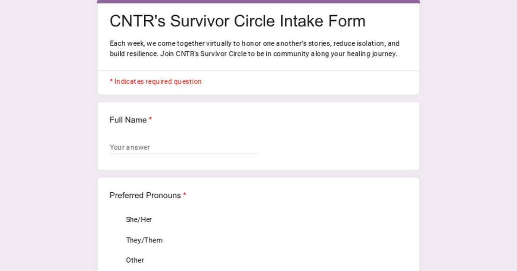Choose the Other pronoun option

pyautogui.click(x=135, y=260)
